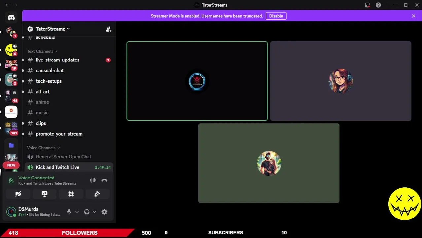Click the NEW unread mentions indicator
Screen dimensions: 422x238
(11, 165)
